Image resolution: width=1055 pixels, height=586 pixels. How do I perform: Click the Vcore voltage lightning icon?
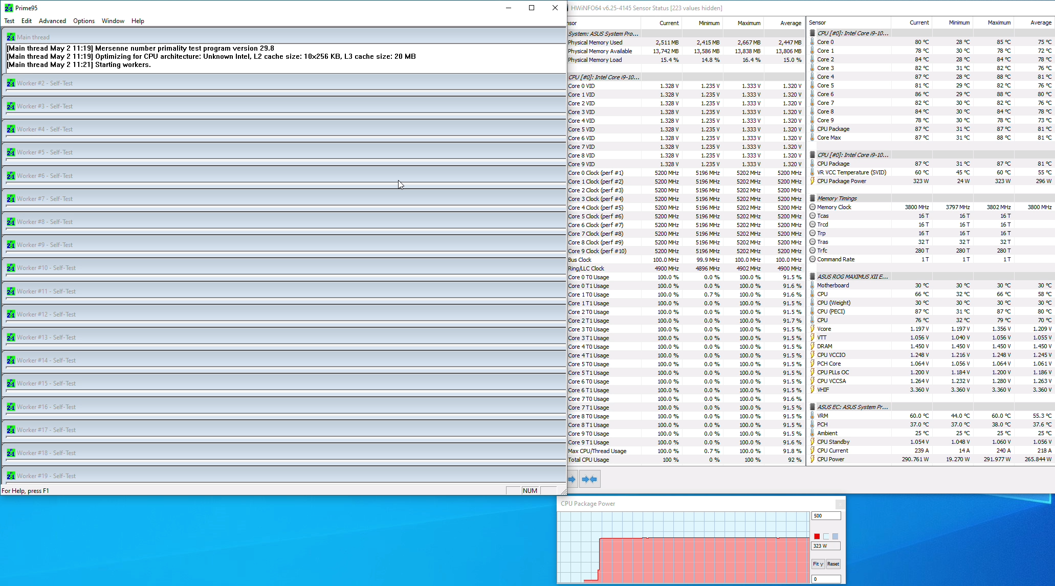click(812, 329)
